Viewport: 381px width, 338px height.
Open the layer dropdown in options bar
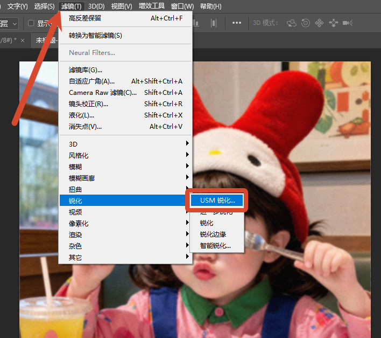[9, 24]
